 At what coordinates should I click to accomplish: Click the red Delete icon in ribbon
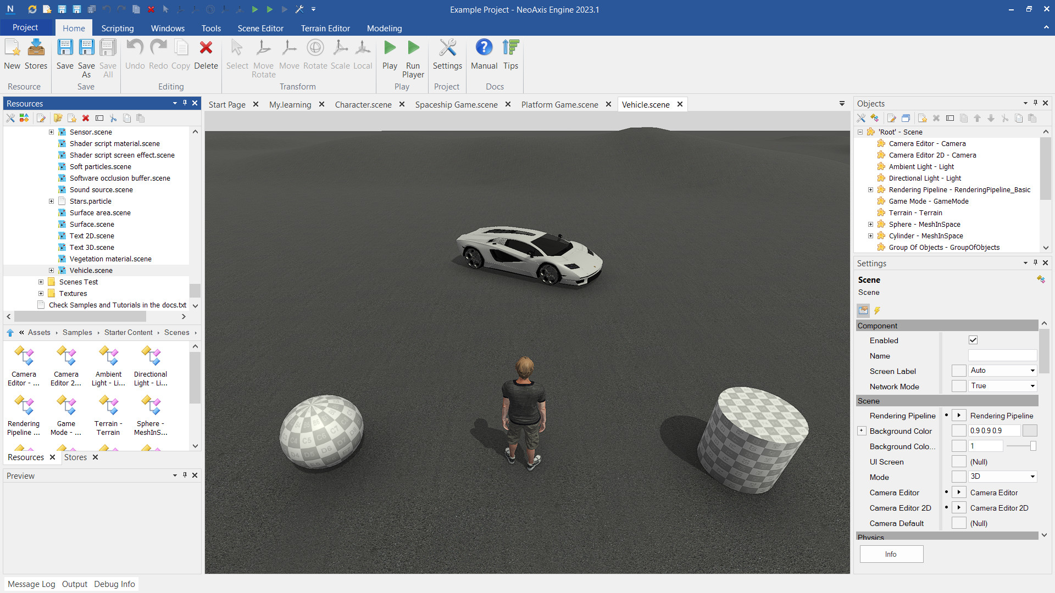click(206, 48)
